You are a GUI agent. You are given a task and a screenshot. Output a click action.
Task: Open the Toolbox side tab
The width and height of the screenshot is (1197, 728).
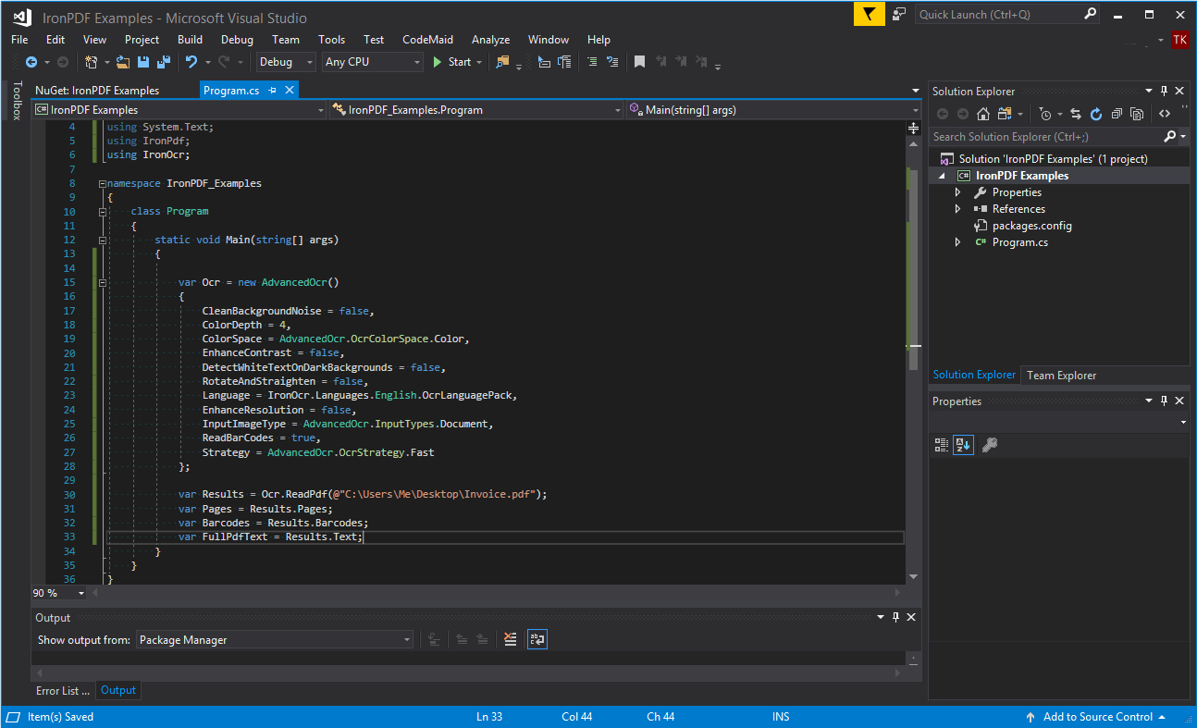16,100
